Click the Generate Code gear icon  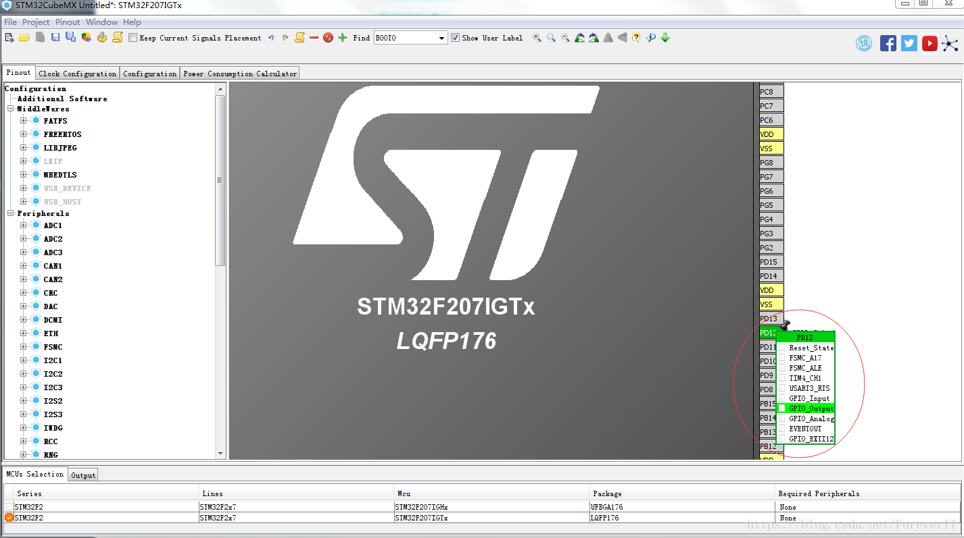(x=101, y=38)
